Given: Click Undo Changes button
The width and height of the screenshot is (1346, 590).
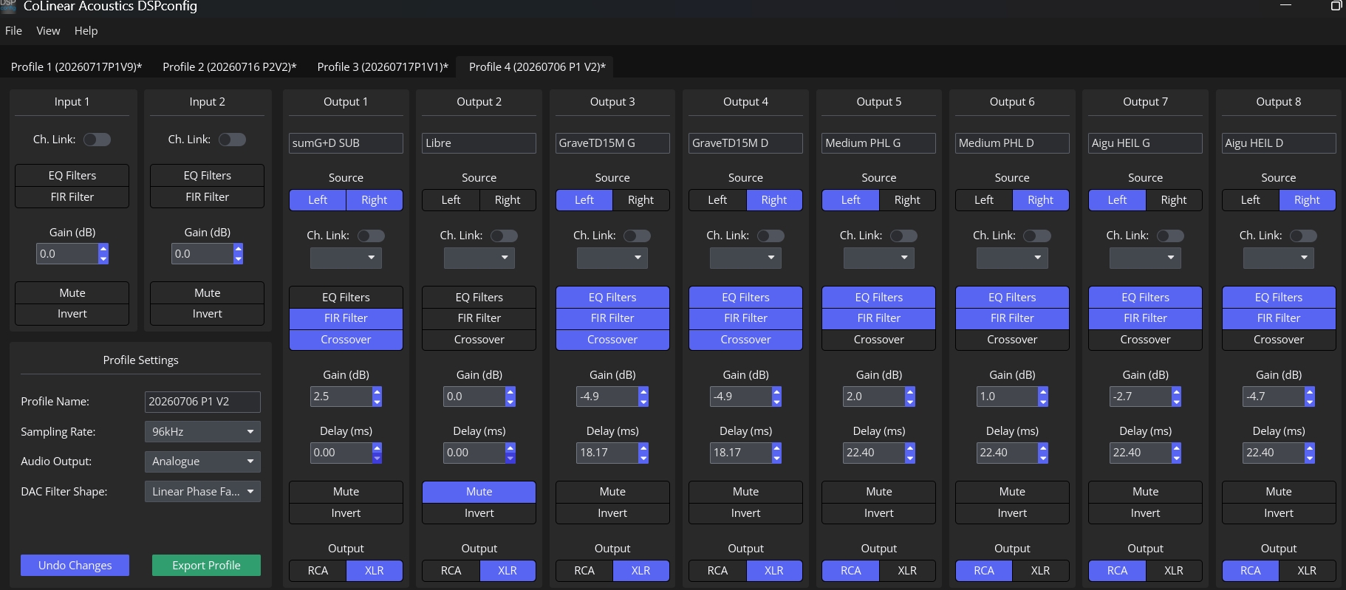Looking at the screenshot, I should 75,566.
